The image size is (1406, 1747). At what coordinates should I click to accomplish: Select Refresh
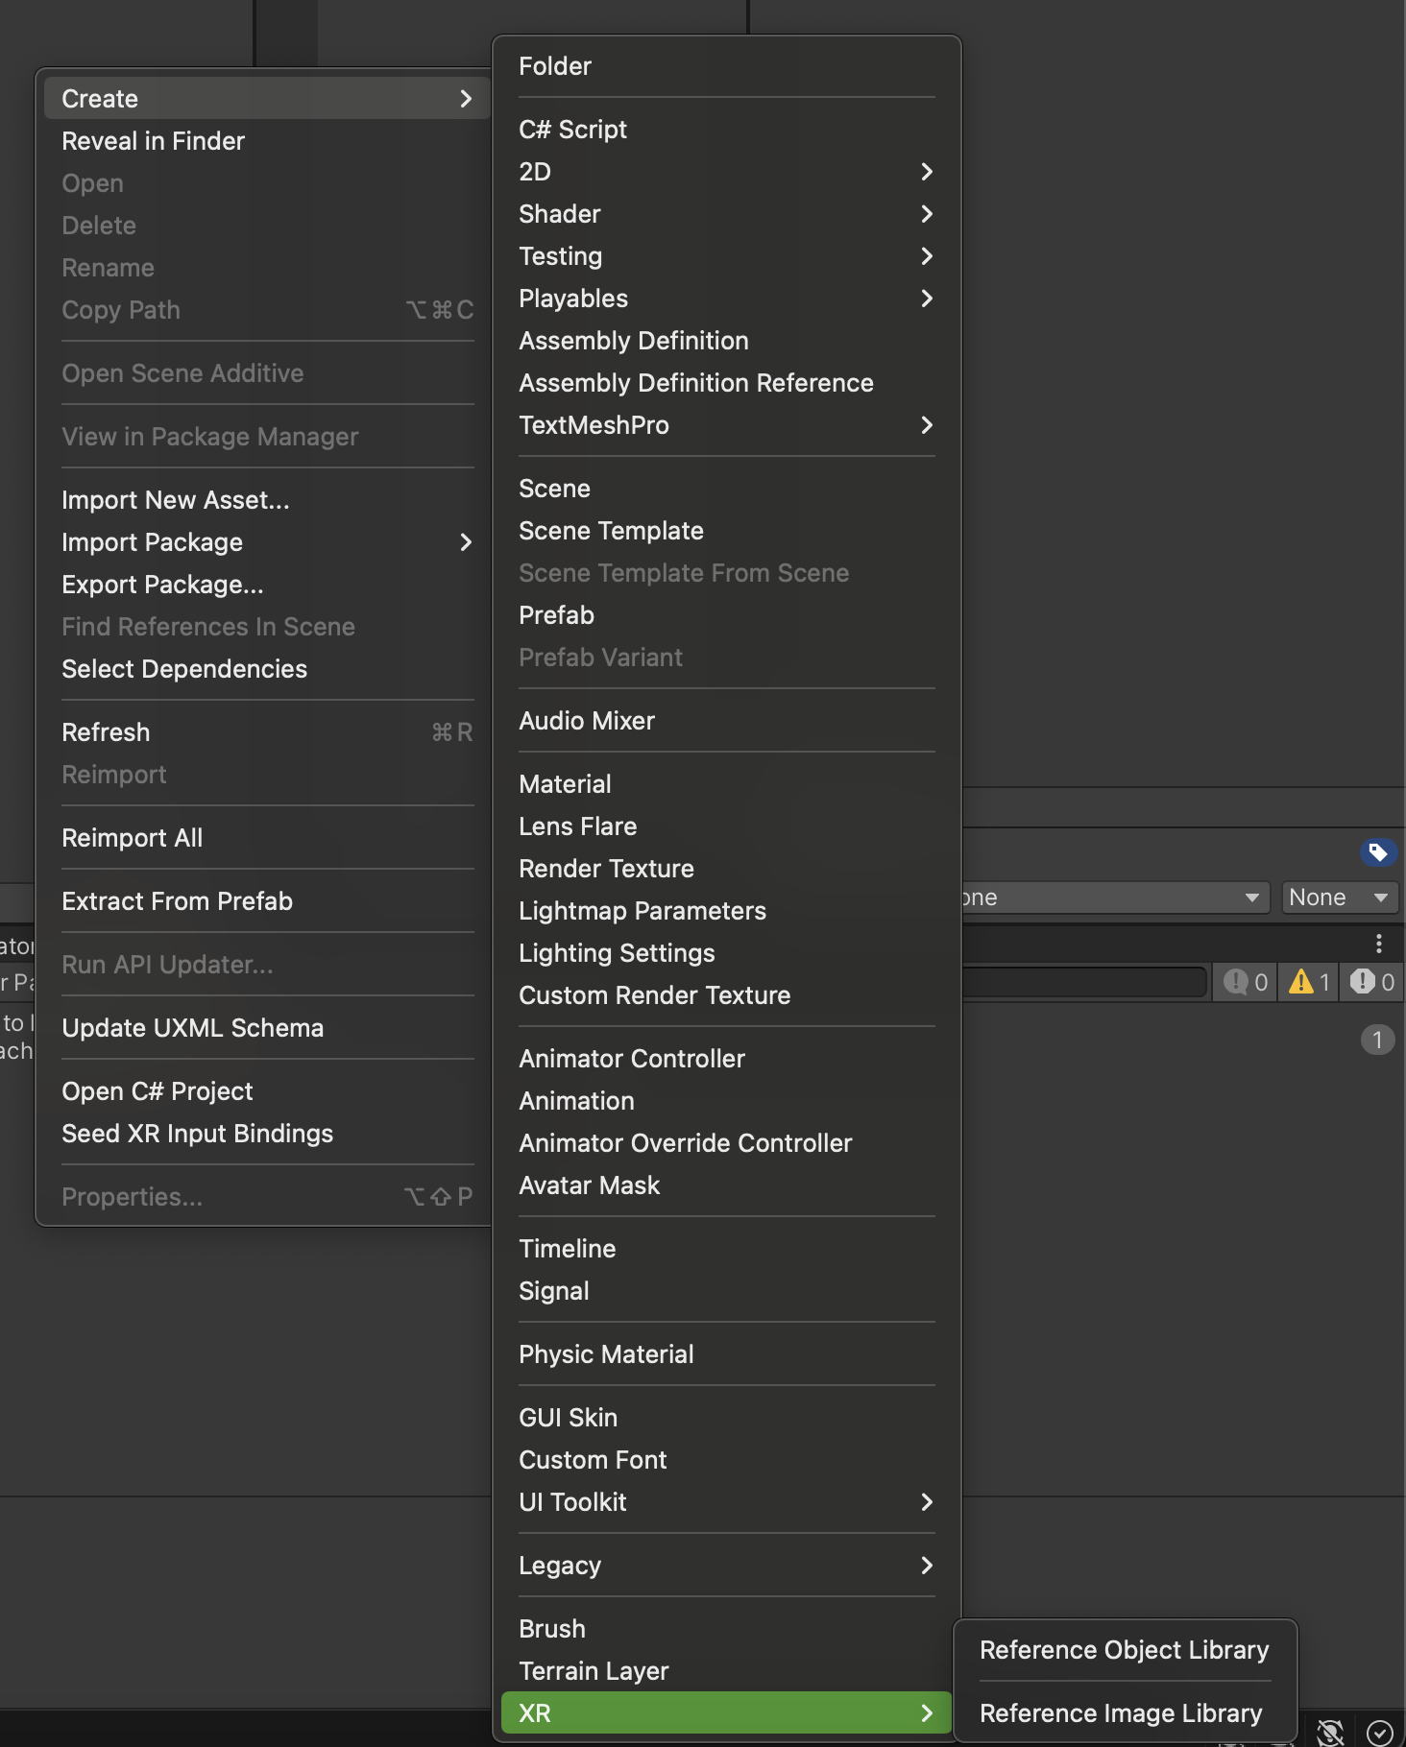[x=267, y=732]
